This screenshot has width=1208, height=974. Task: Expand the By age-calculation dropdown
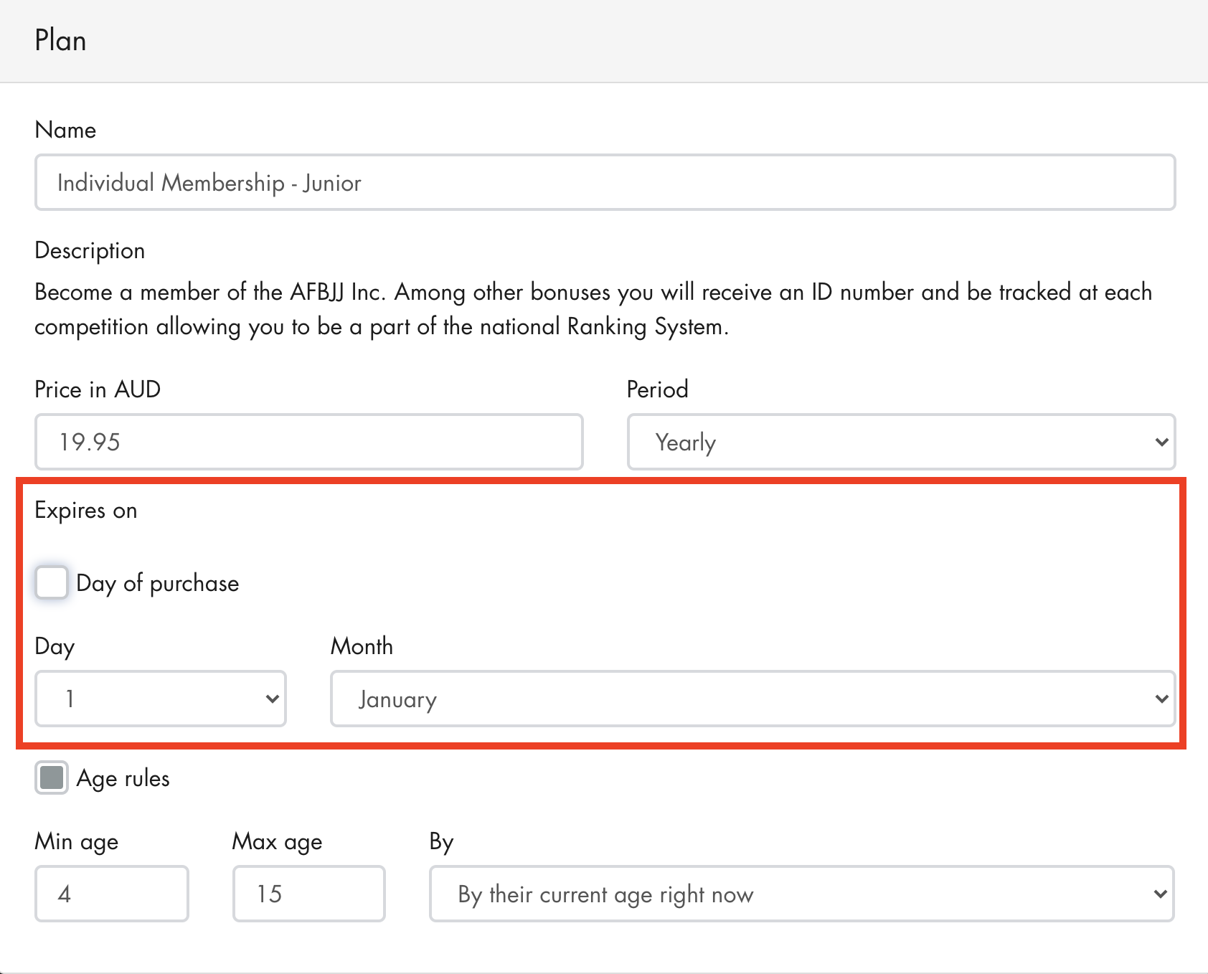801,894
